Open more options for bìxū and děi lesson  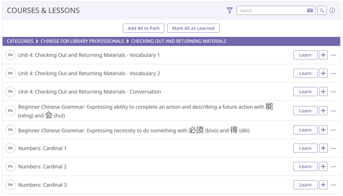(333, 130)
